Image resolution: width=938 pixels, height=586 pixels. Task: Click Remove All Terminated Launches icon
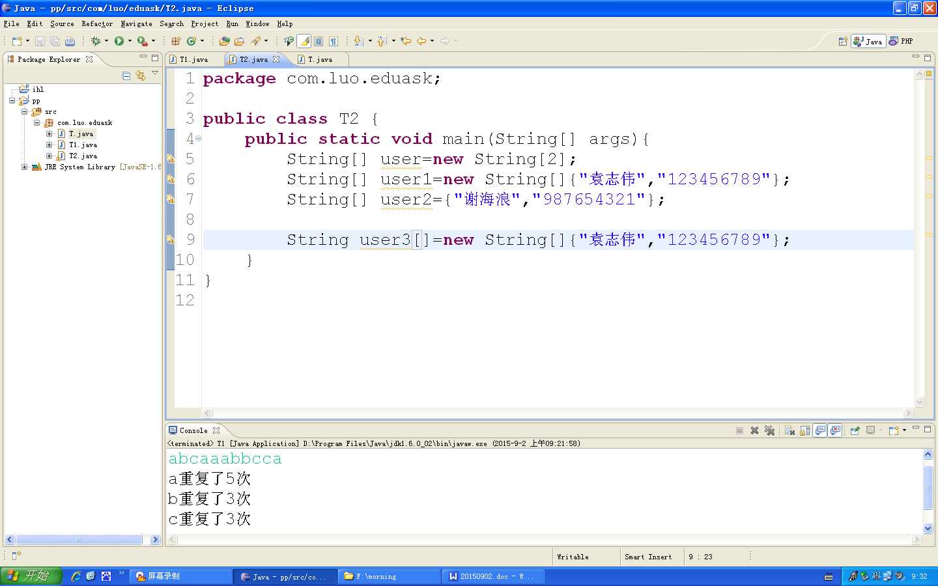pyautogui.click(x=769, y=430)
